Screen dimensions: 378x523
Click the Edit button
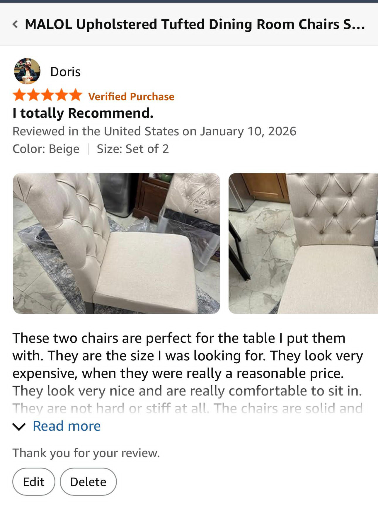pyautogui.click(x=34, y=482)
